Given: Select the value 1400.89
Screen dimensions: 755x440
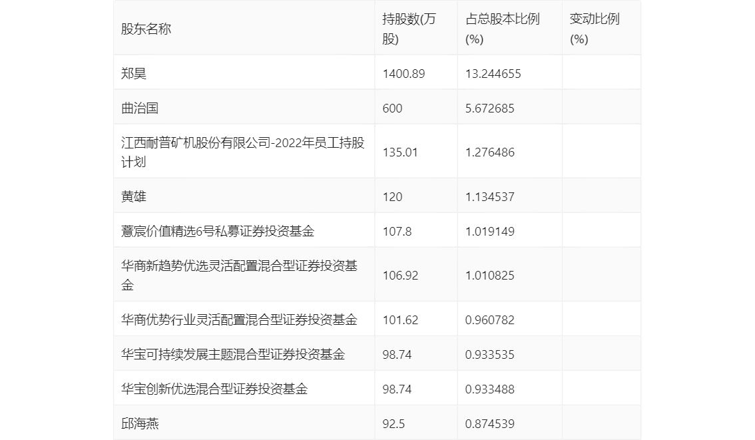Looking at the screenshot, I should tap(403, 74).
